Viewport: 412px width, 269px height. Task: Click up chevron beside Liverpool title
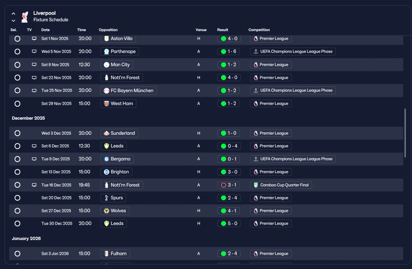pos(13,14)
